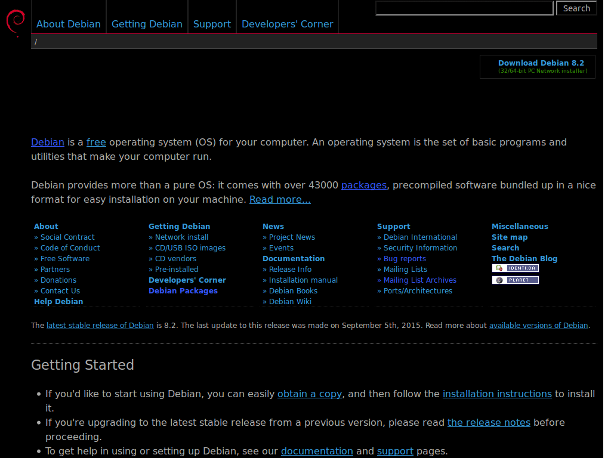
Task: Open the Mailing Lists link
Action: 405,269
